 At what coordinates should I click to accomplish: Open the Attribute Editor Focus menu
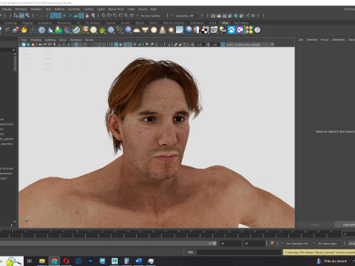[325, 39]
